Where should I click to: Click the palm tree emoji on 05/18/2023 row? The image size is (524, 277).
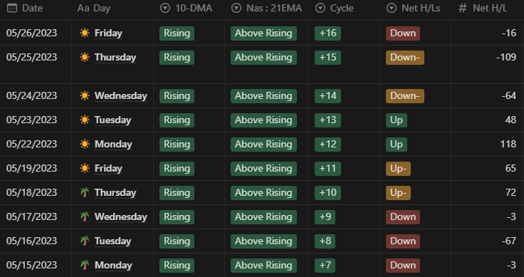click(85, 193)
